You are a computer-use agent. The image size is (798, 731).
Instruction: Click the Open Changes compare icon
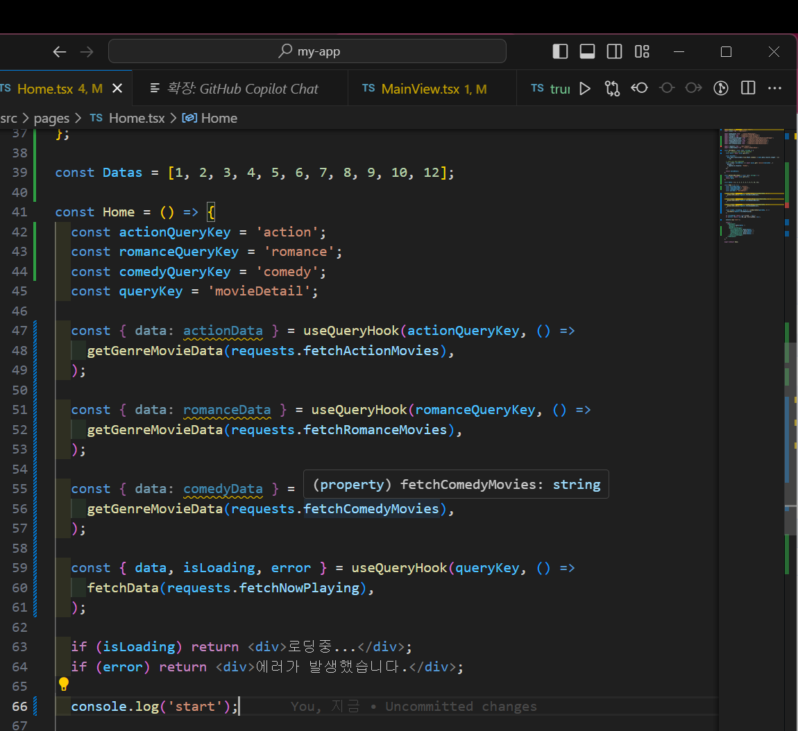(x=612, y=88)
